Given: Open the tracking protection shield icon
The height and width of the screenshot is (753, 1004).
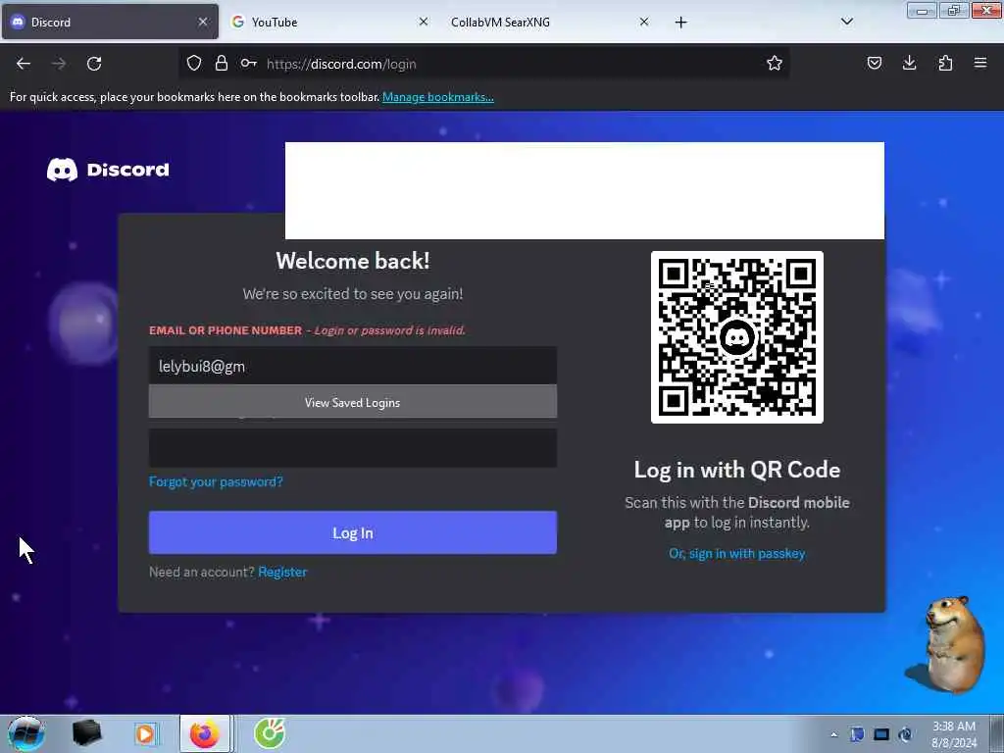Looking at the screenshot, I should [x=194, y=63].
